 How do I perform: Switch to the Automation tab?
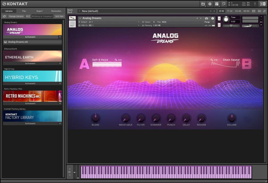(x=56, y=11)
